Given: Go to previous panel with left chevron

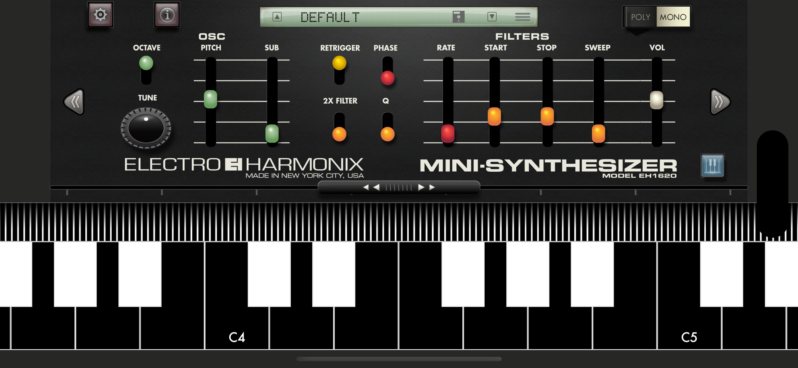Looking at the screenshot, I should tap(74, 102).
